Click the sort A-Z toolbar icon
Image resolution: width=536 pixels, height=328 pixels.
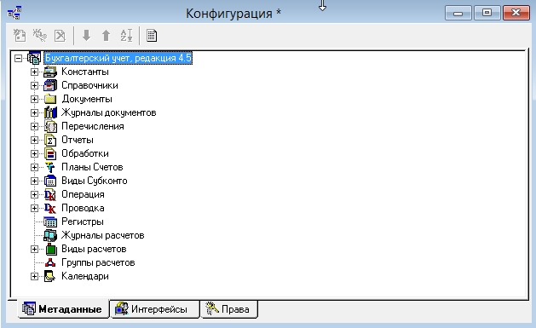126,35
